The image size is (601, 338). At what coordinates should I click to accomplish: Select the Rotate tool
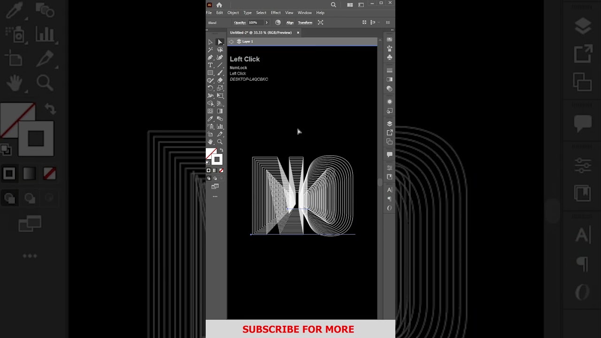pos(210,88)
